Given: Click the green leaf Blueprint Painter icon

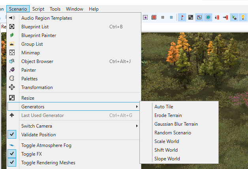Looking at the screenshot, I should point(12,35).
